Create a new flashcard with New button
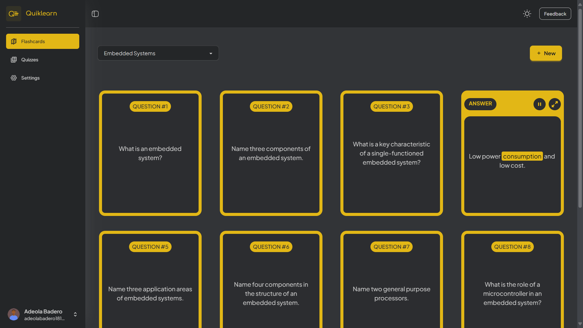583x328 pixels. (546, 53)
